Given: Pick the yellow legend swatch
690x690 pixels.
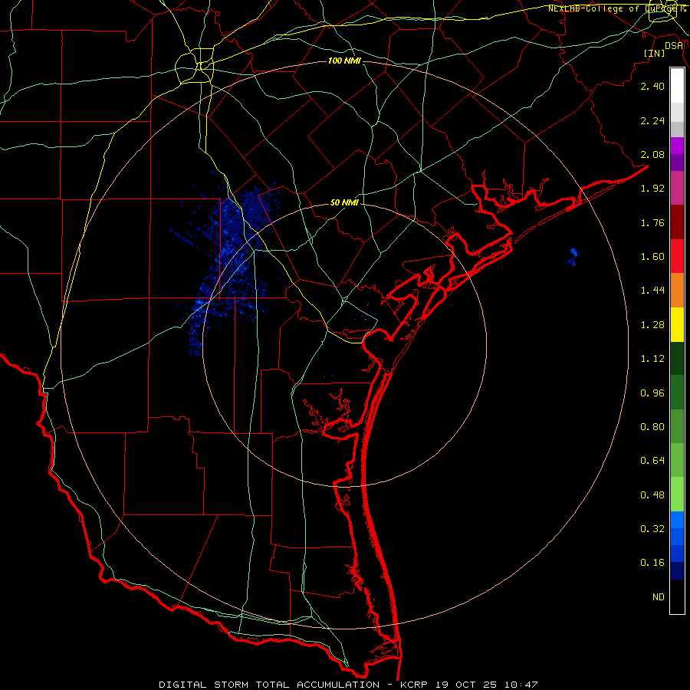Looking at the screenshot, I should click(x=677, y=324).
